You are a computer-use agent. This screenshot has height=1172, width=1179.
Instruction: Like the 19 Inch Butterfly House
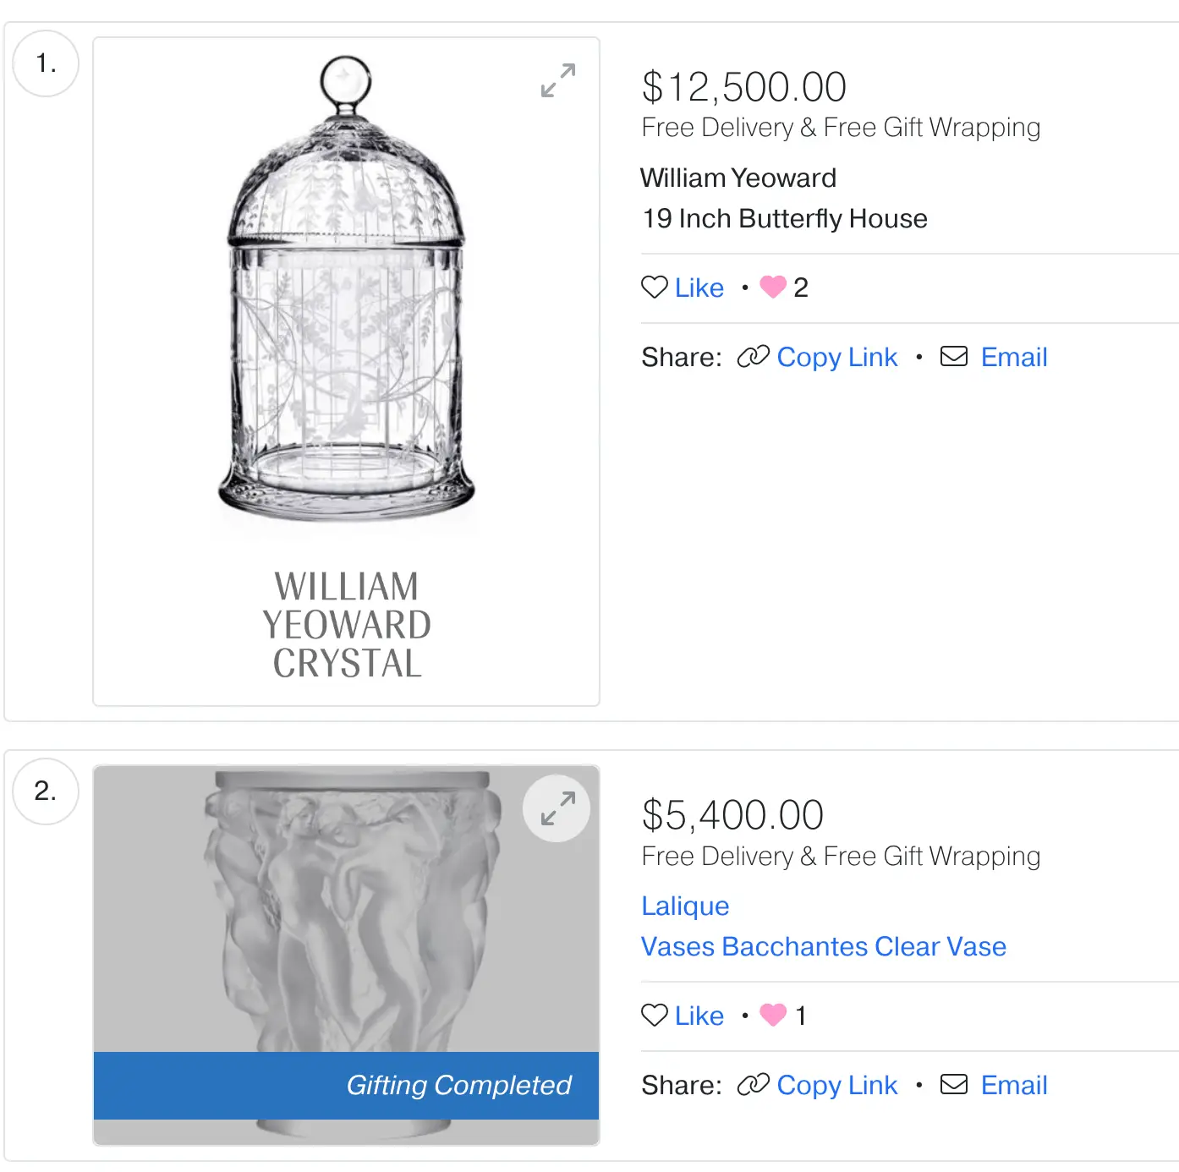click(x=699, y=288)
